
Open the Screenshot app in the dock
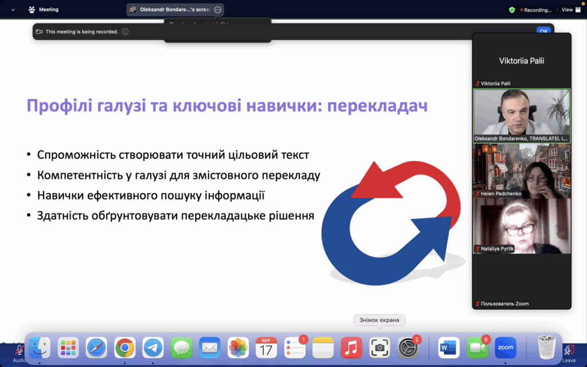click(379, 348)
